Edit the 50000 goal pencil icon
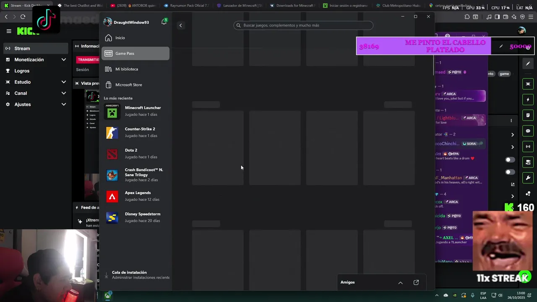 (x=501, y=47)
